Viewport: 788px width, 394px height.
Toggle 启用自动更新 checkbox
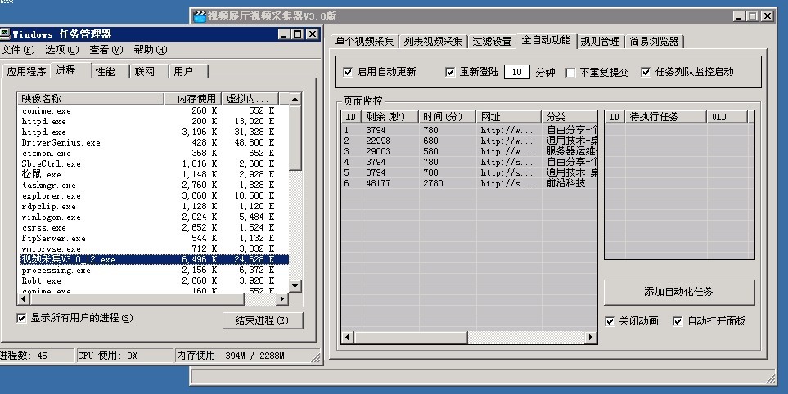pyautogui.click(x=348, y=72)
